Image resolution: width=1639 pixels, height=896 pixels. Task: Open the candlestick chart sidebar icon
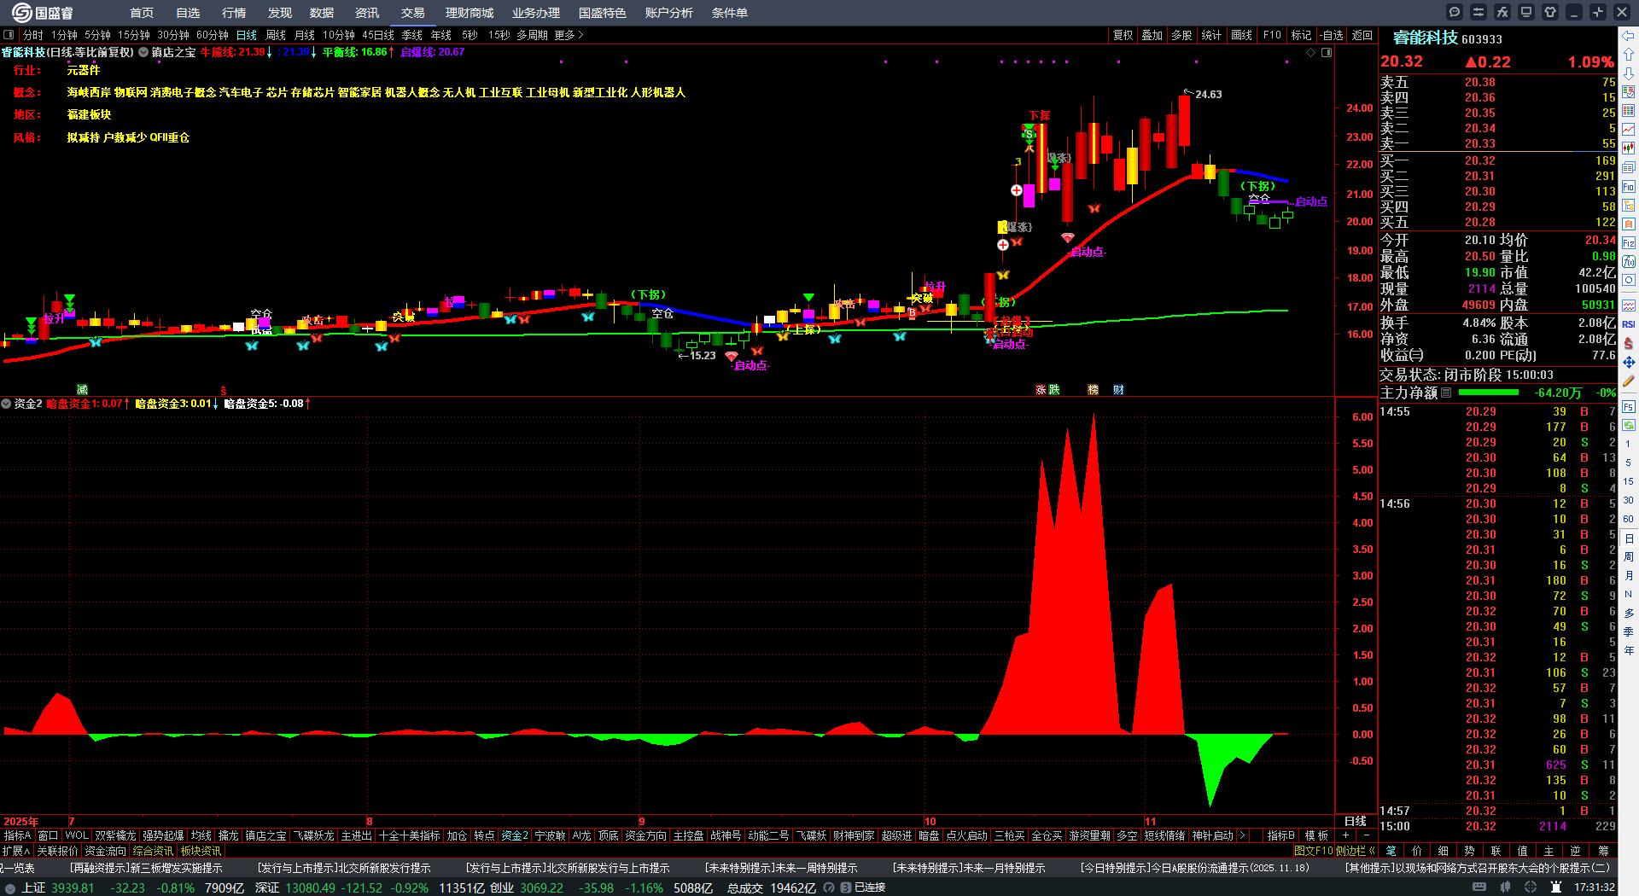click(x=1629, y=148)
